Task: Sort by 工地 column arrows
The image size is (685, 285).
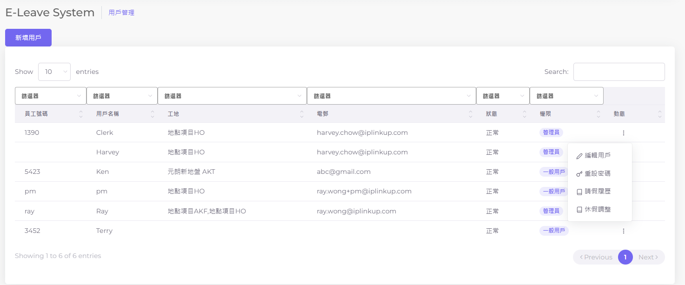Action: tap(301, 114)
